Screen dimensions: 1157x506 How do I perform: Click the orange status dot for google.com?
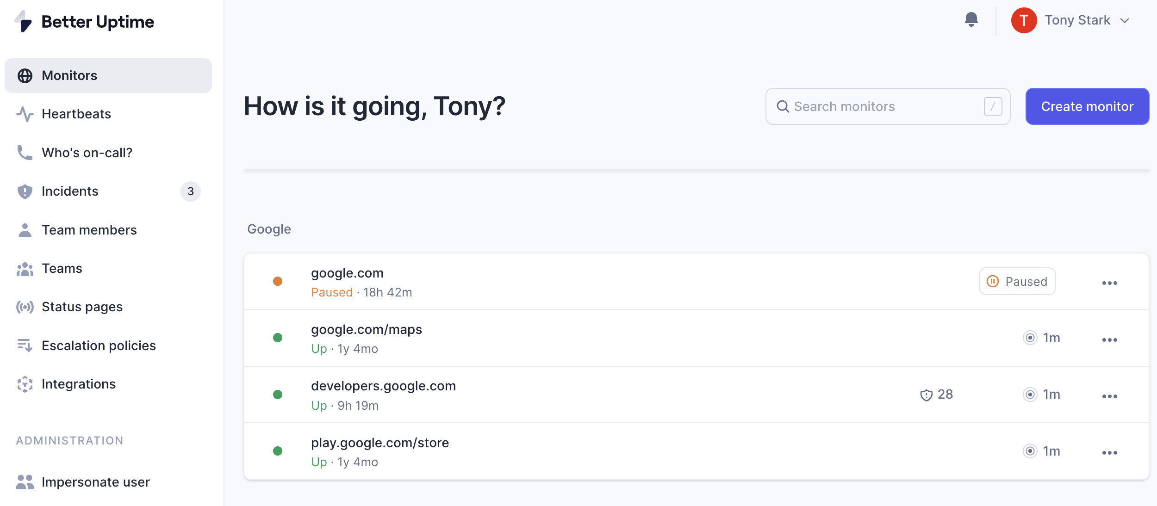[x=278, y=281]
